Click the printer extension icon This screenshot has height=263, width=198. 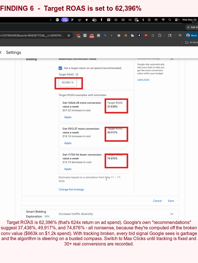pos(85,35)
